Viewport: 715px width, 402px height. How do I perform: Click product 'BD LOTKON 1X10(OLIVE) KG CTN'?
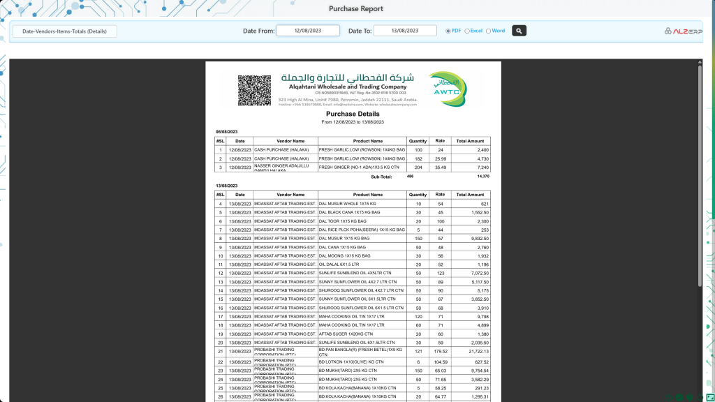tap(351, 362)
